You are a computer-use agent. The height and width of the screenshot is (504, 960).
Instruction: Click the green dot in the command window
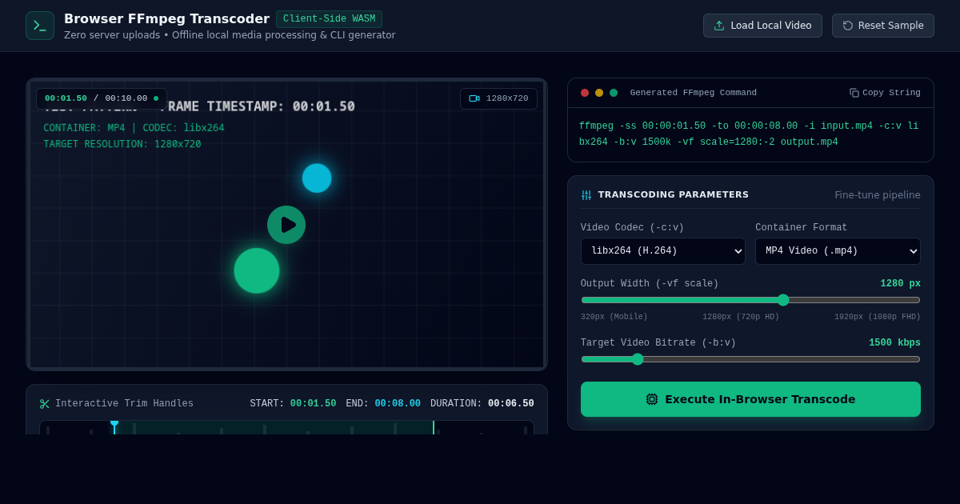click(614, 93)
